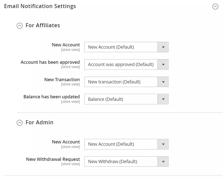
Task: Click the arrow on New Withdraw dropdown
Action: (x=163, y=162)
